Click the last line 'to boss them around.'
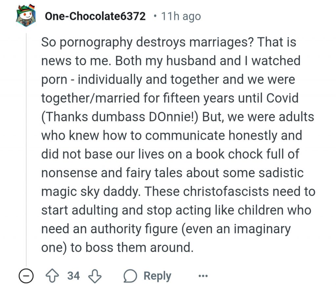 [x=132, y=247]
